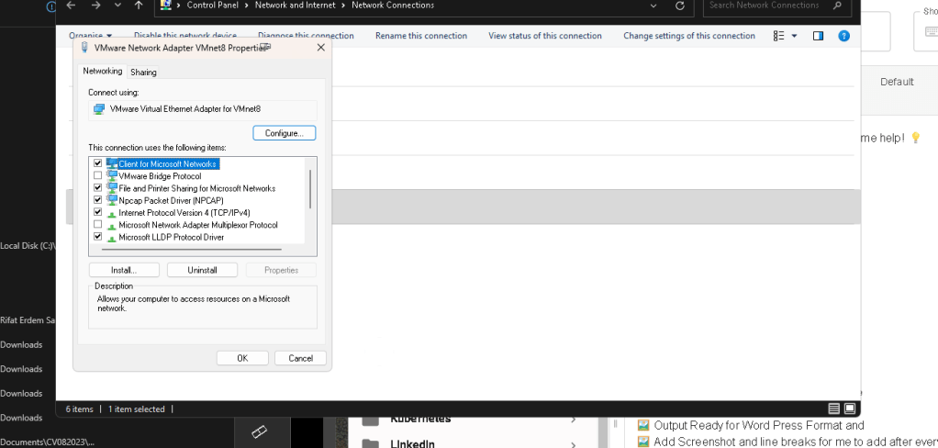Click Diagnose this connection
The height and width of the screenshot is (448, 938).
306,36
